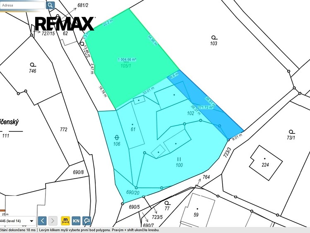Click the 18.16 m edge length label
The height and width of the screenshot is (233, 310).
tap(103, 91)
